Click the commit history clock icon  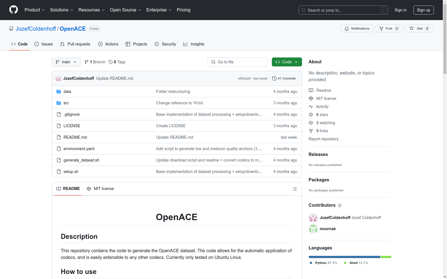tap(274, 78)
